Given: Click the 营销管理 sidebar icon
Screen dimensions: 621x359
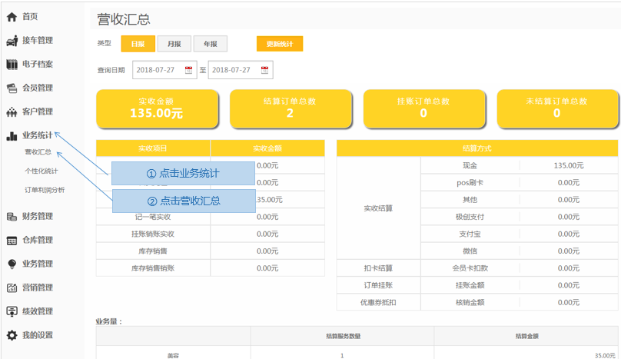Looking at the screenshot, I should click(x=12, y=288).
